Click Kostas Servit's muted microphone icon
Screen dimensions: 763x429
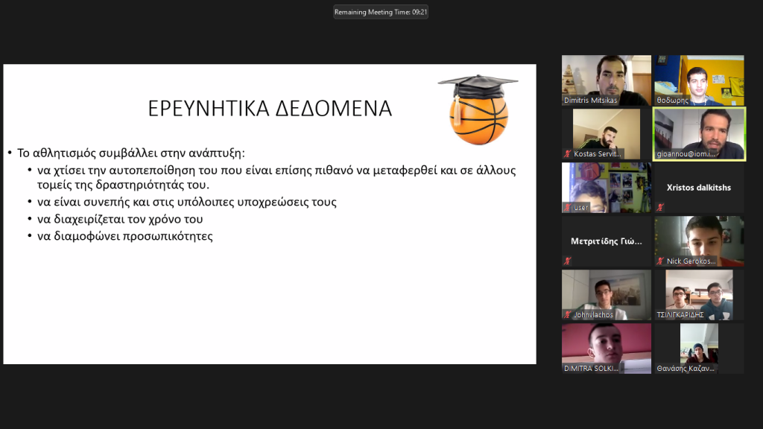pos(568,154)
